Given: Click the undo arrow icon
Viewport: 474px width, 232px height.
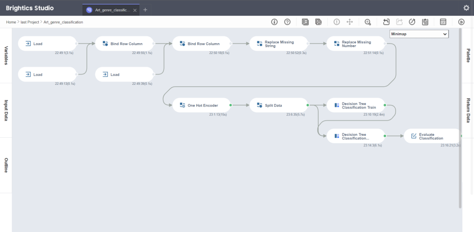Looking at the screenshot, I should tap(386, 22).
